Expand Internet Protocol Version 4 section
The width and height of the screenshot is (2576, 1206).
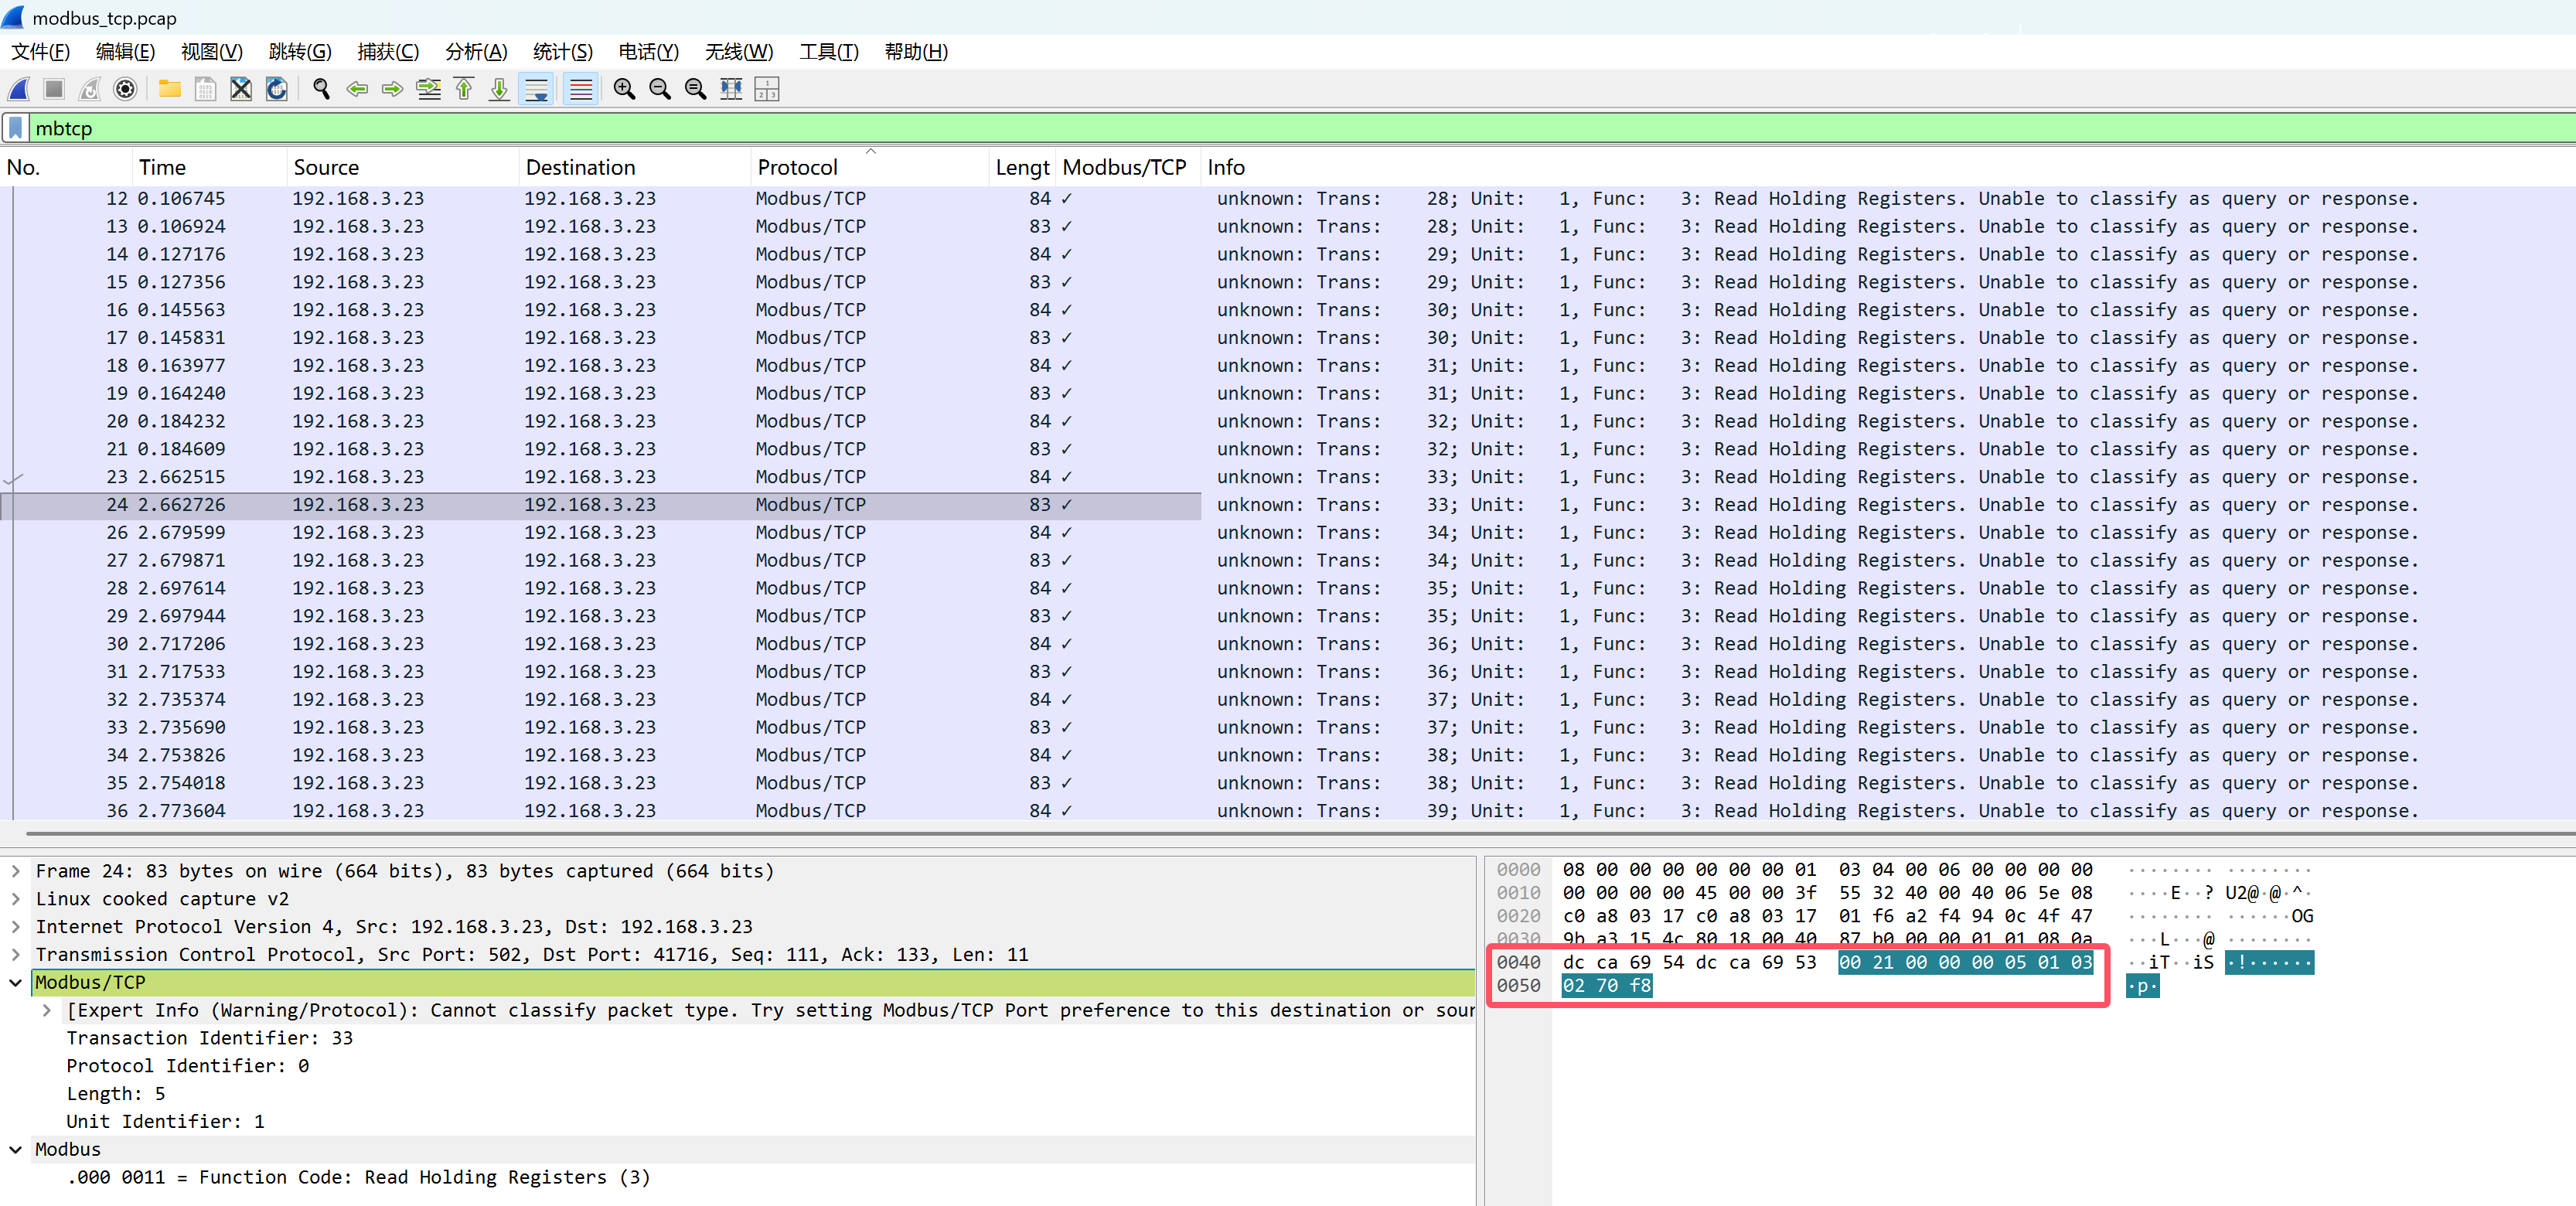pos(16,927)
